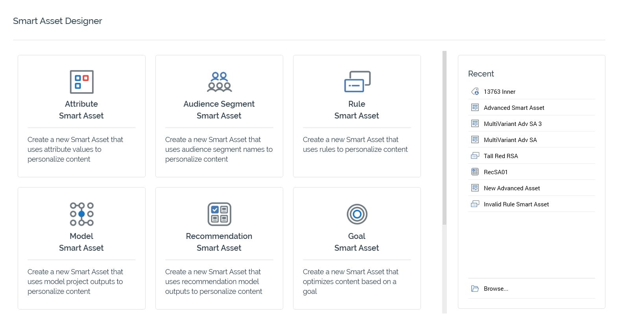Image resolution: width=618 pixels, height=317 pixels.
Task: Select the Goal Smart Asset description text
Action: pyautogui.click(x=350, y=281)
